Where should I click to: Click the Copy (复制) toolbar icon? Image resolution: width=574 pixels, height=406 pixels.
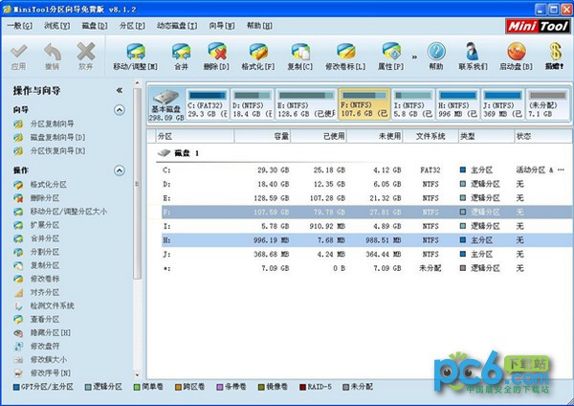pos(300,52)
